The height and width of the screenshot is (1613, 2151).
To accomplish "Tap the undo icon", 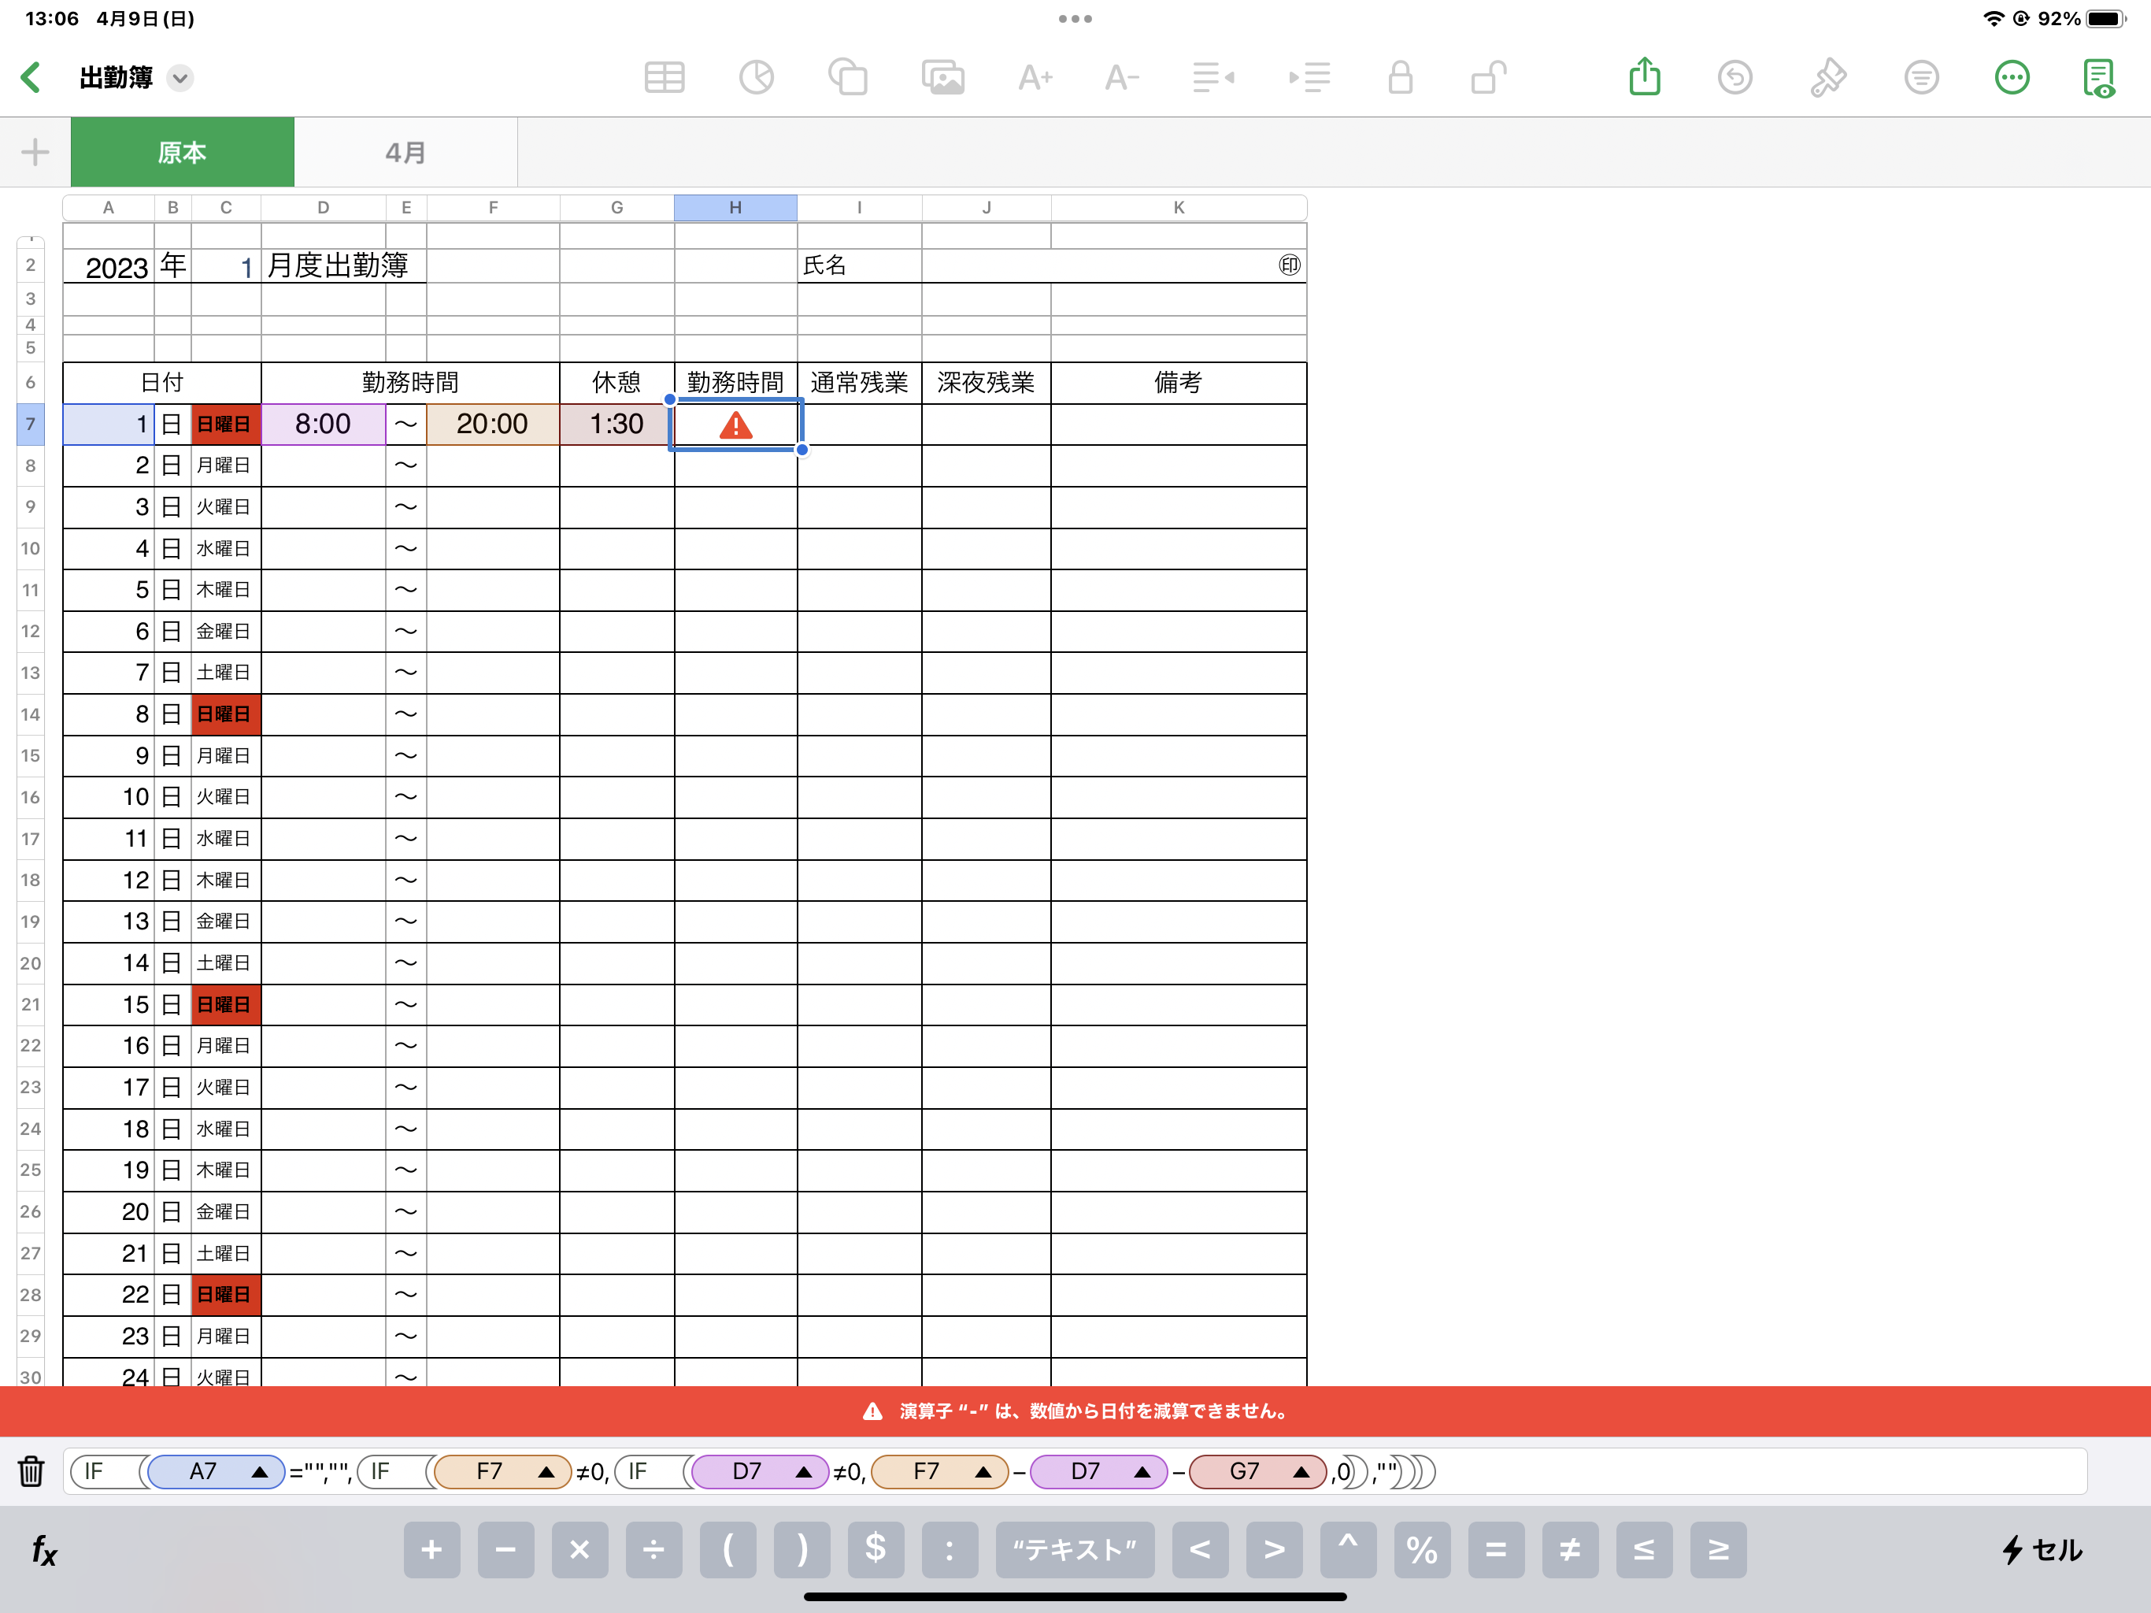I will click(1734, 78).
